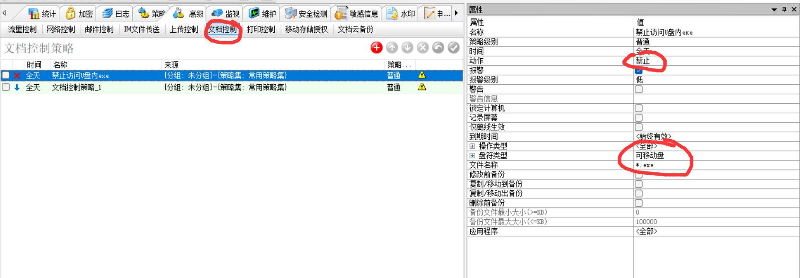Select the 策略 policy tab
Screen dimensions: 800x278
(152, 14)
